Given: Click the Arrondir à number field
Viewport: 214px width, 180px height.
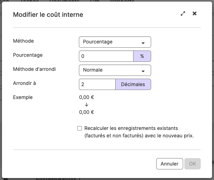Looking at the screenshot, I should [x=97, y=84].
